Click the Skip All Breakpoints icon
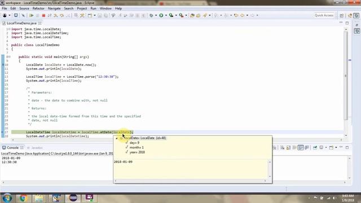The image size is (361, 203). [x=23, y=15]
